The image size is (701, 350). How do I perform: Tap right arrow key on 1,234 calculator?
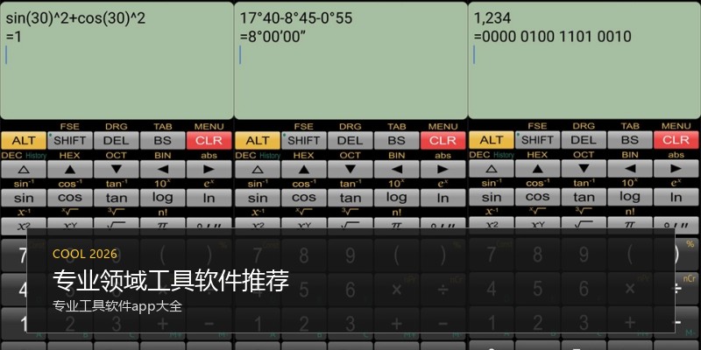pos(676,168)
